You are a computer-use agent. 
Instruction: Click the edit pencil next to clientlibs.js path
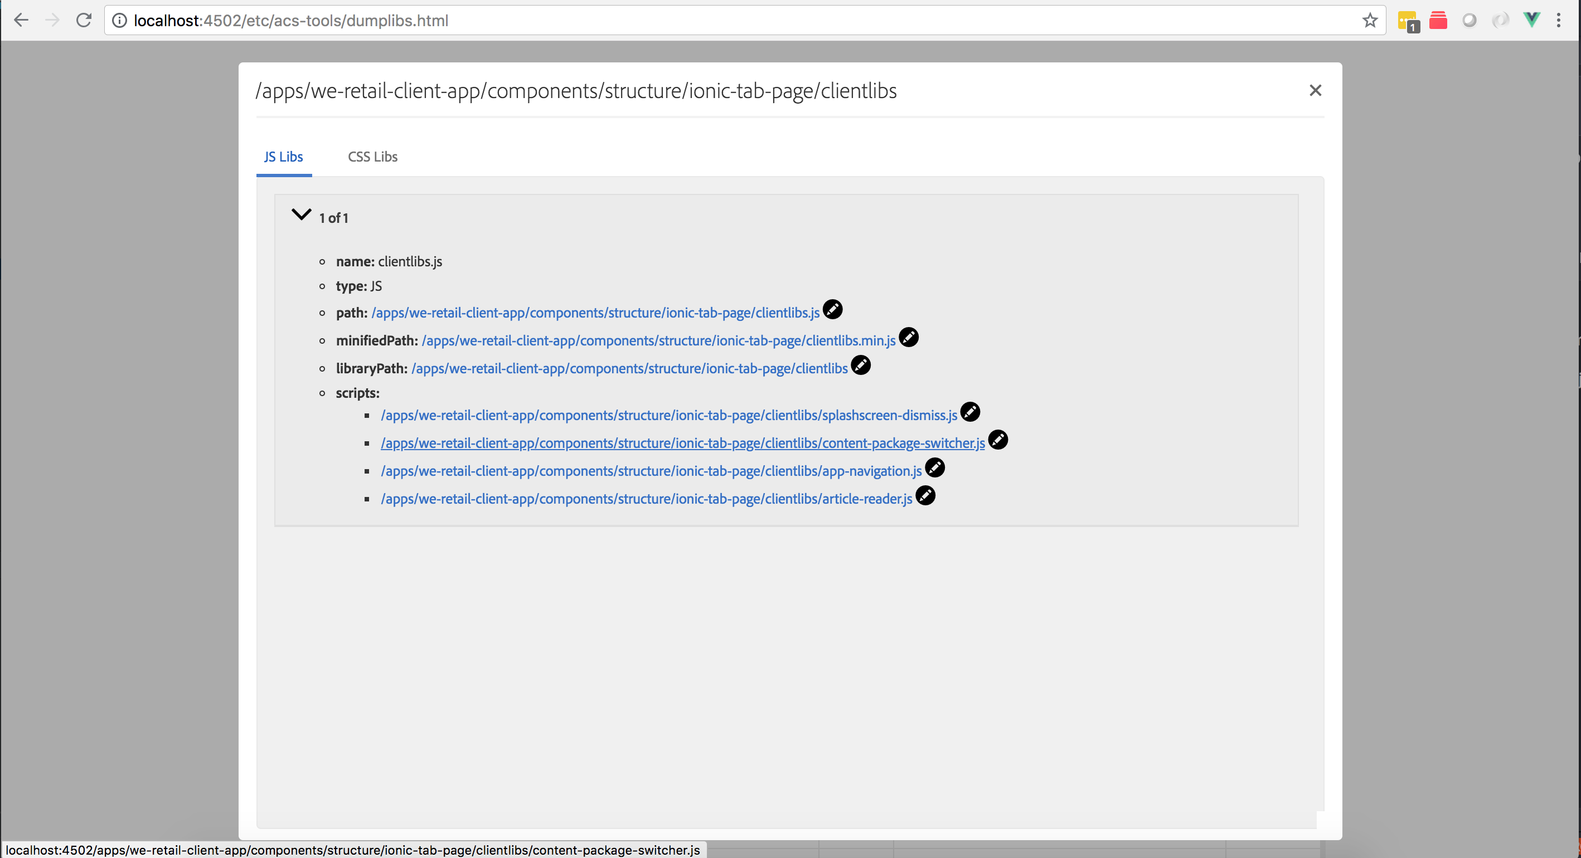pyautogui.click(x=832, y=310)
